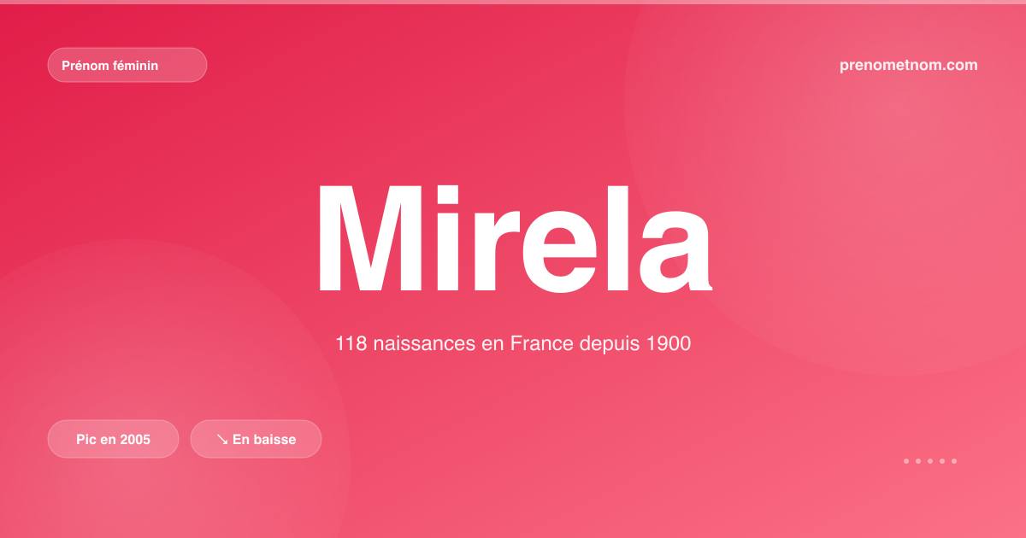This screenshot has width=1026, height=538.
Task: Click '118 naissances en France depuis 1900'
Action: pyautogui.click(x=513, y=344)
